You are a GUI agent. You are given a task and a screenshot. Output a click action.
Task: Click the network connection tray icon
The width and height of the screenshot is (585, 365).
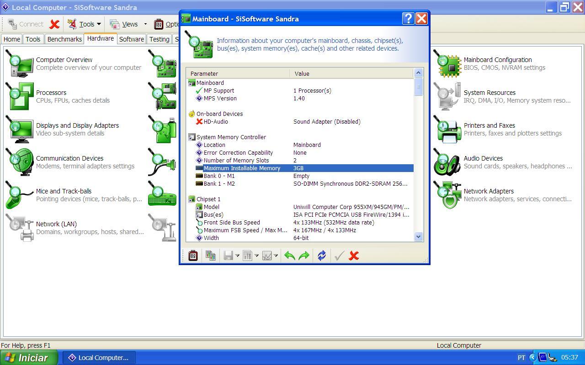tap(552, 357)
